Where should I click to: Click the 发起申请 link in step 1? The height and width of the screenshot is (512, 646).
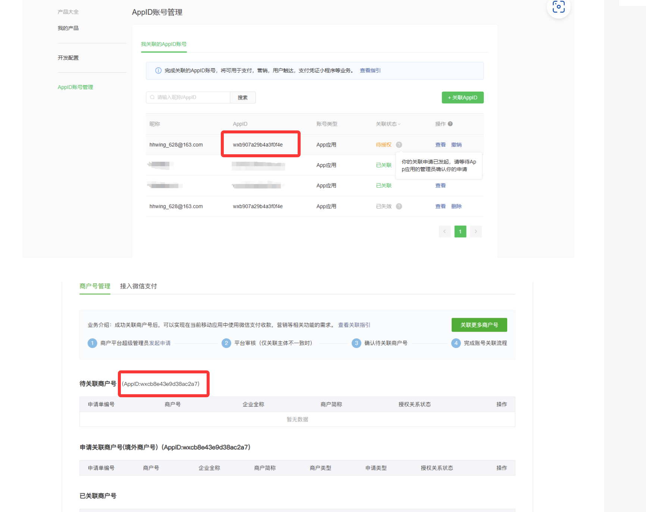160,343
